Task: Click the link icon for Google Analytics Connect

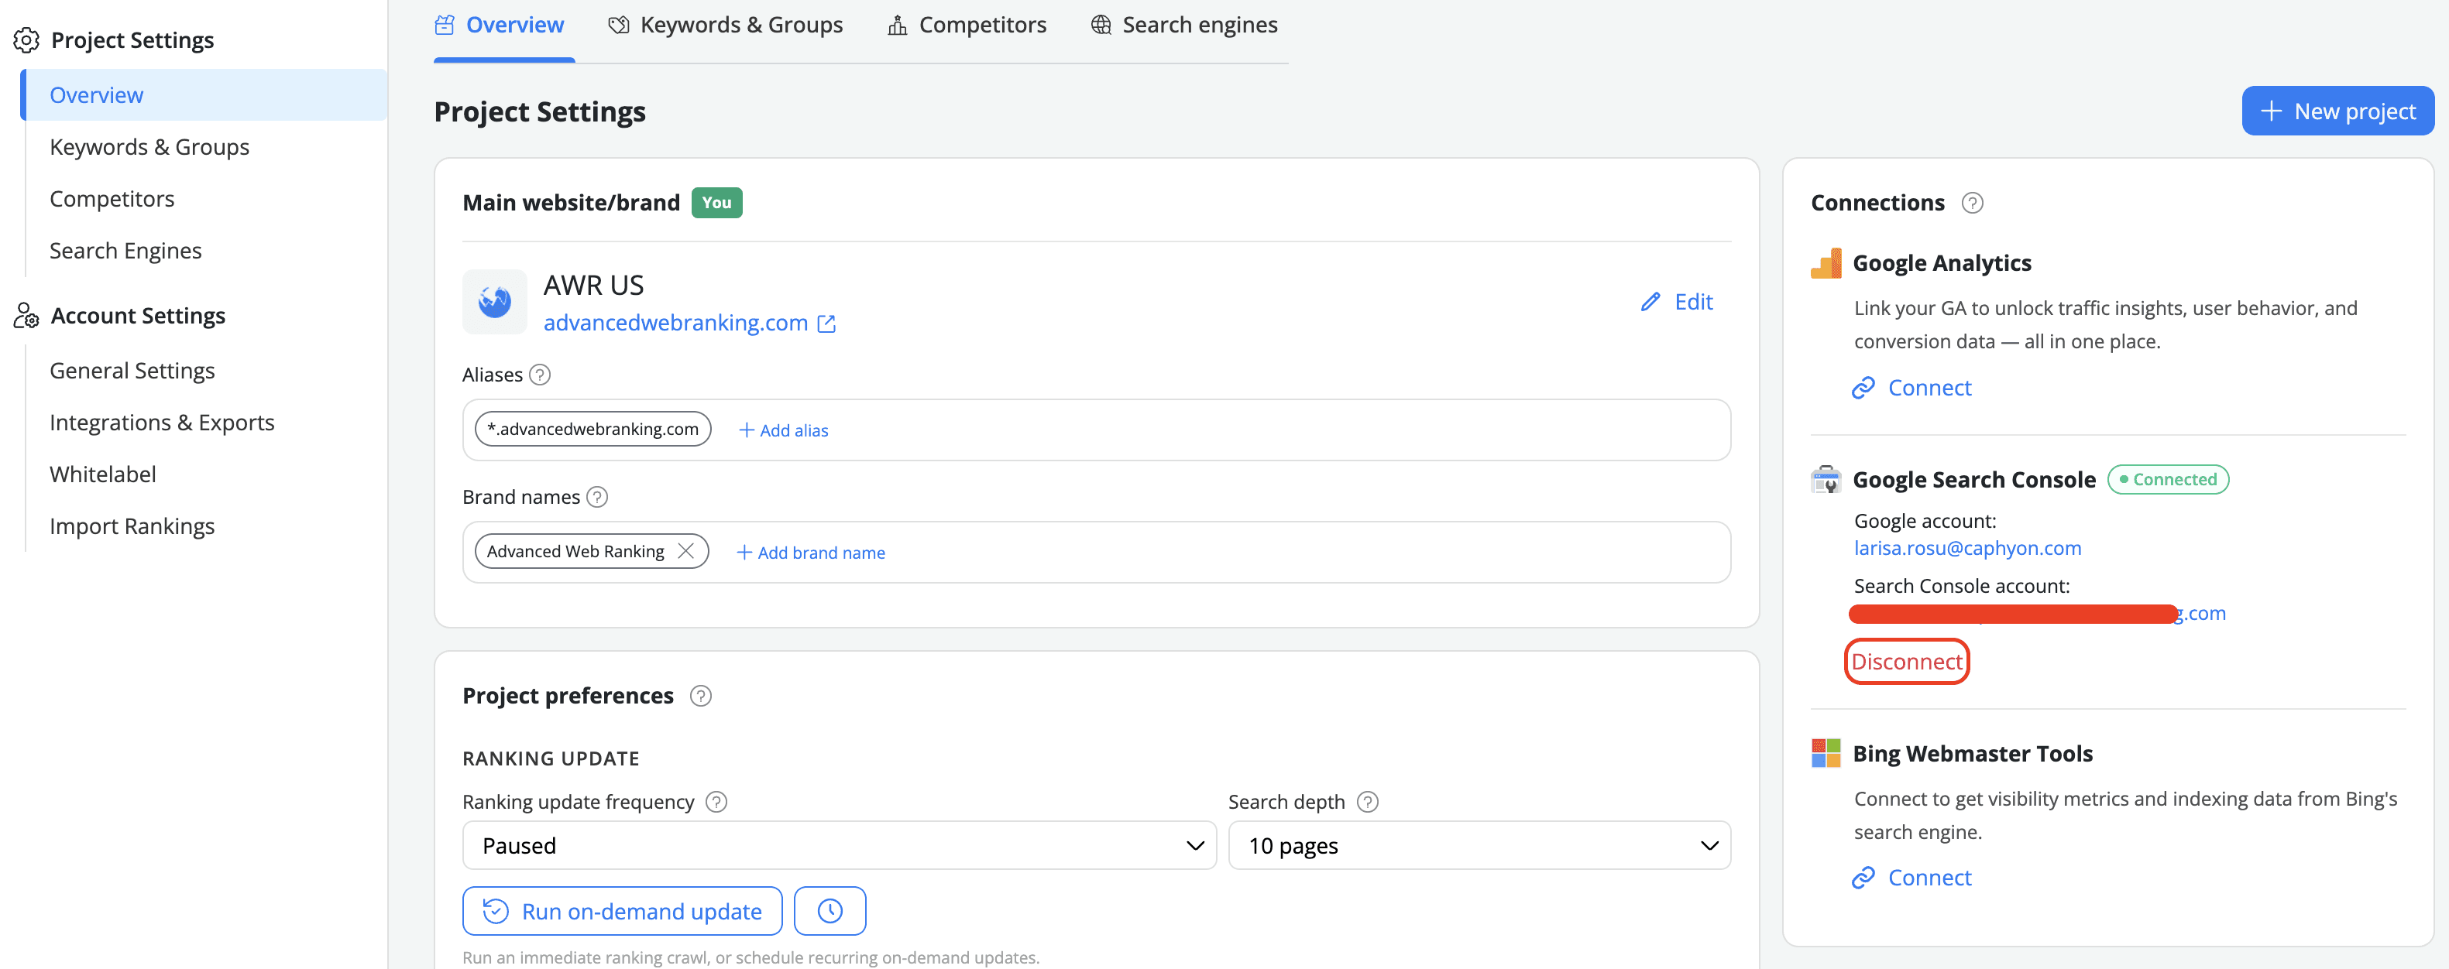Action: pyautogui.click(x=1863, y=388)
